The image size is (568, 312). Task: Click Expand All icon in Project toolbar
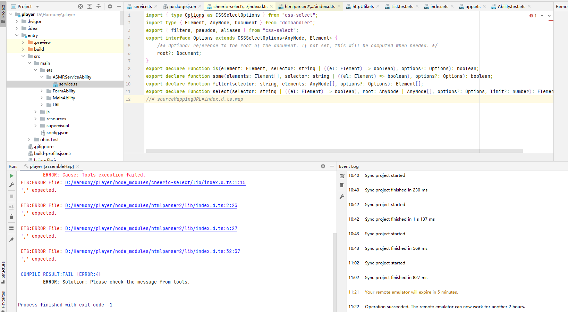click(90, 6)
